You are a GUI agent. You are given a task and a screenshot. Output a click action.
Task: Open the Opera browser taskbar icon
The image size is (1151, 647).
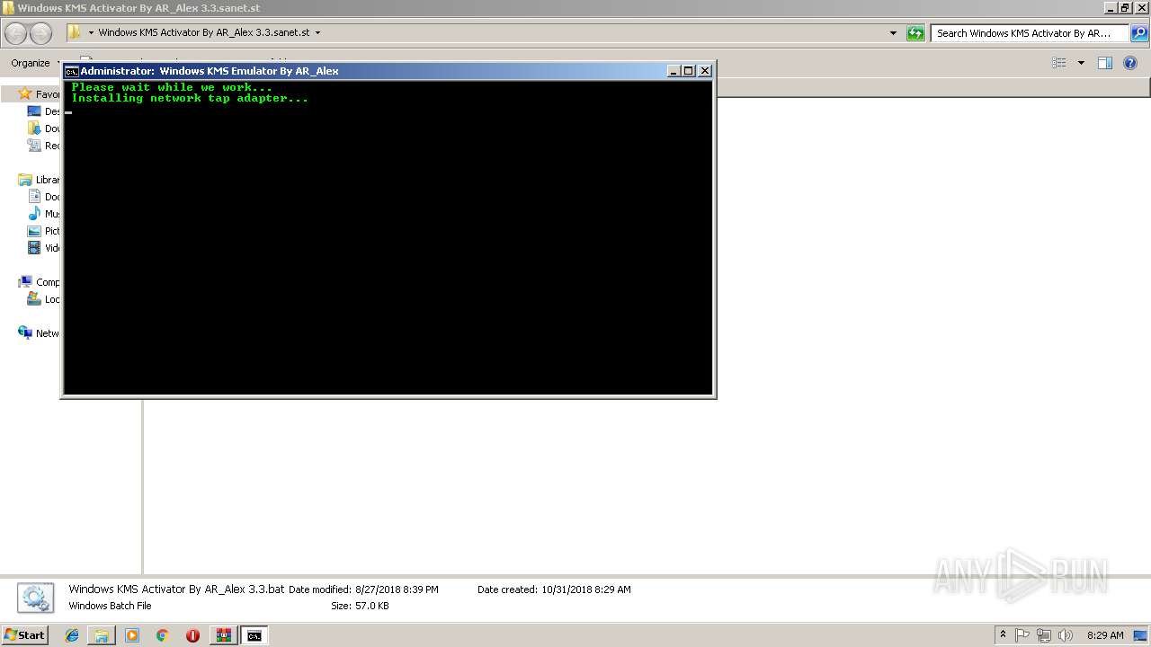tap(192, 635)
